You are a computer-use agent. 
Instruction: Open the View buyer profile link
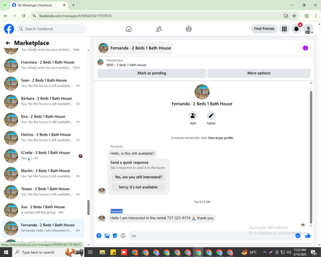[220, 138]
